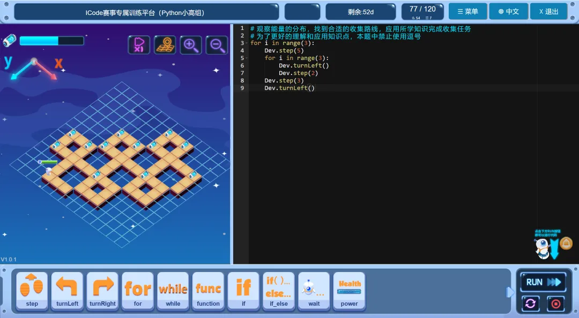Click the orange bell notification icon

[x=566, y=244]
